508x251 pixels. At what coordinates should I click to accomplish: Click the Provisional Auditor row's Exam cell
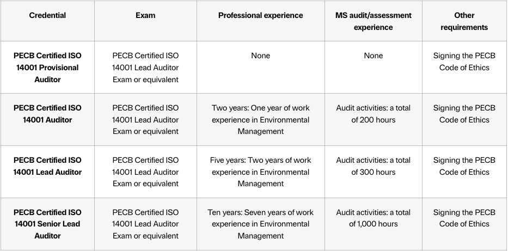(x=145, y=68)
